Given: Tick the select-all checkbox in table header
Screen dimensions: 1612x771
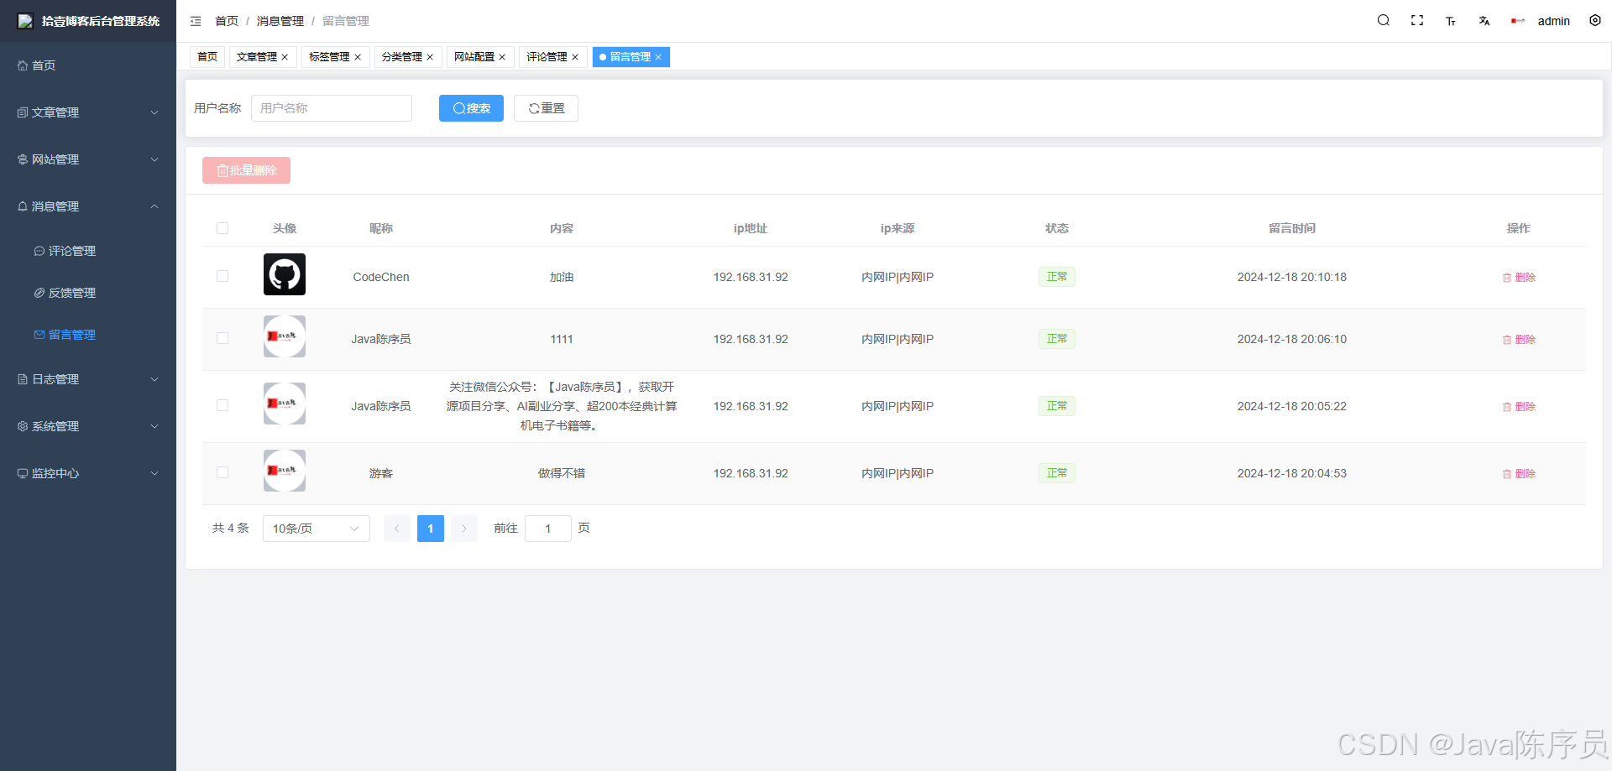Looking at the screenshot, I should click(222, 228).
